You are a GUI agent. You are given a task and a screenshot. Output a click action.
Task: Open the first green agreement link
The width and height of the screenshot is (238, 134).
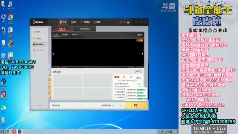[x=141, y=90]
